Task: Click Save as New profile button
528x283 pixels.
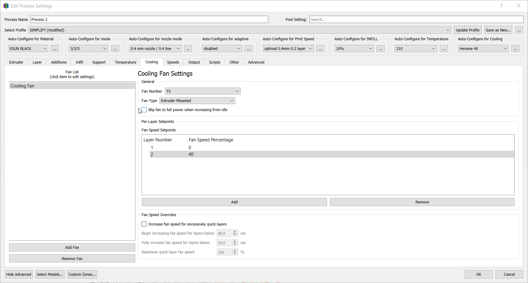Action: click(x=498, y=30)
